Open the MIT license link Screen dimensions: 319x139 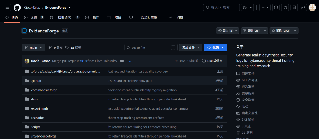tap(247, 80)
